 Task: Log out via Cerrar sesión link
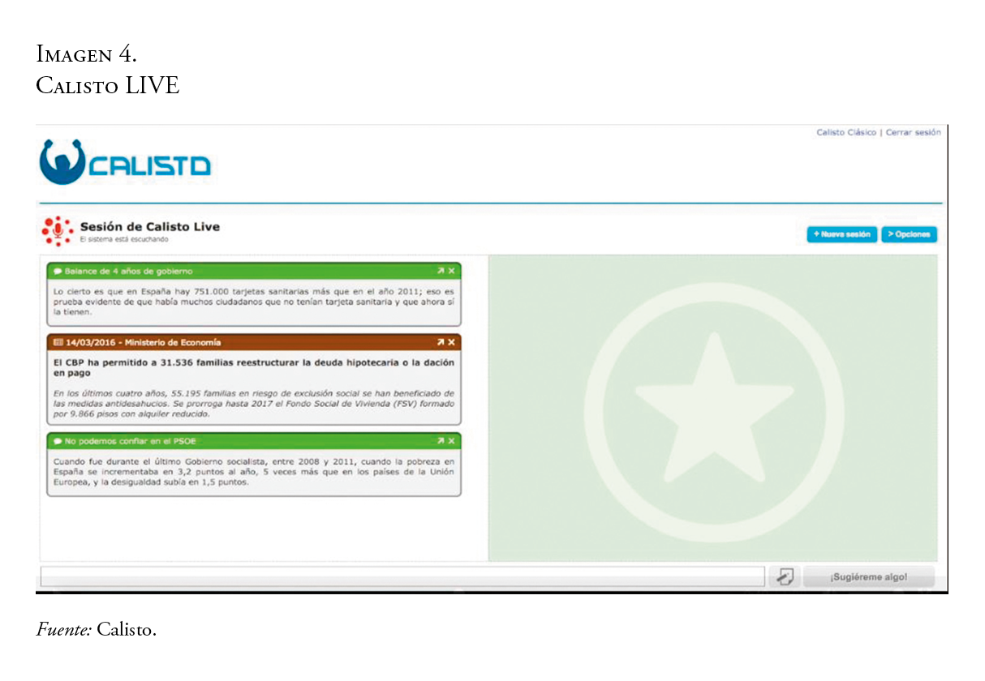(913, 133)
